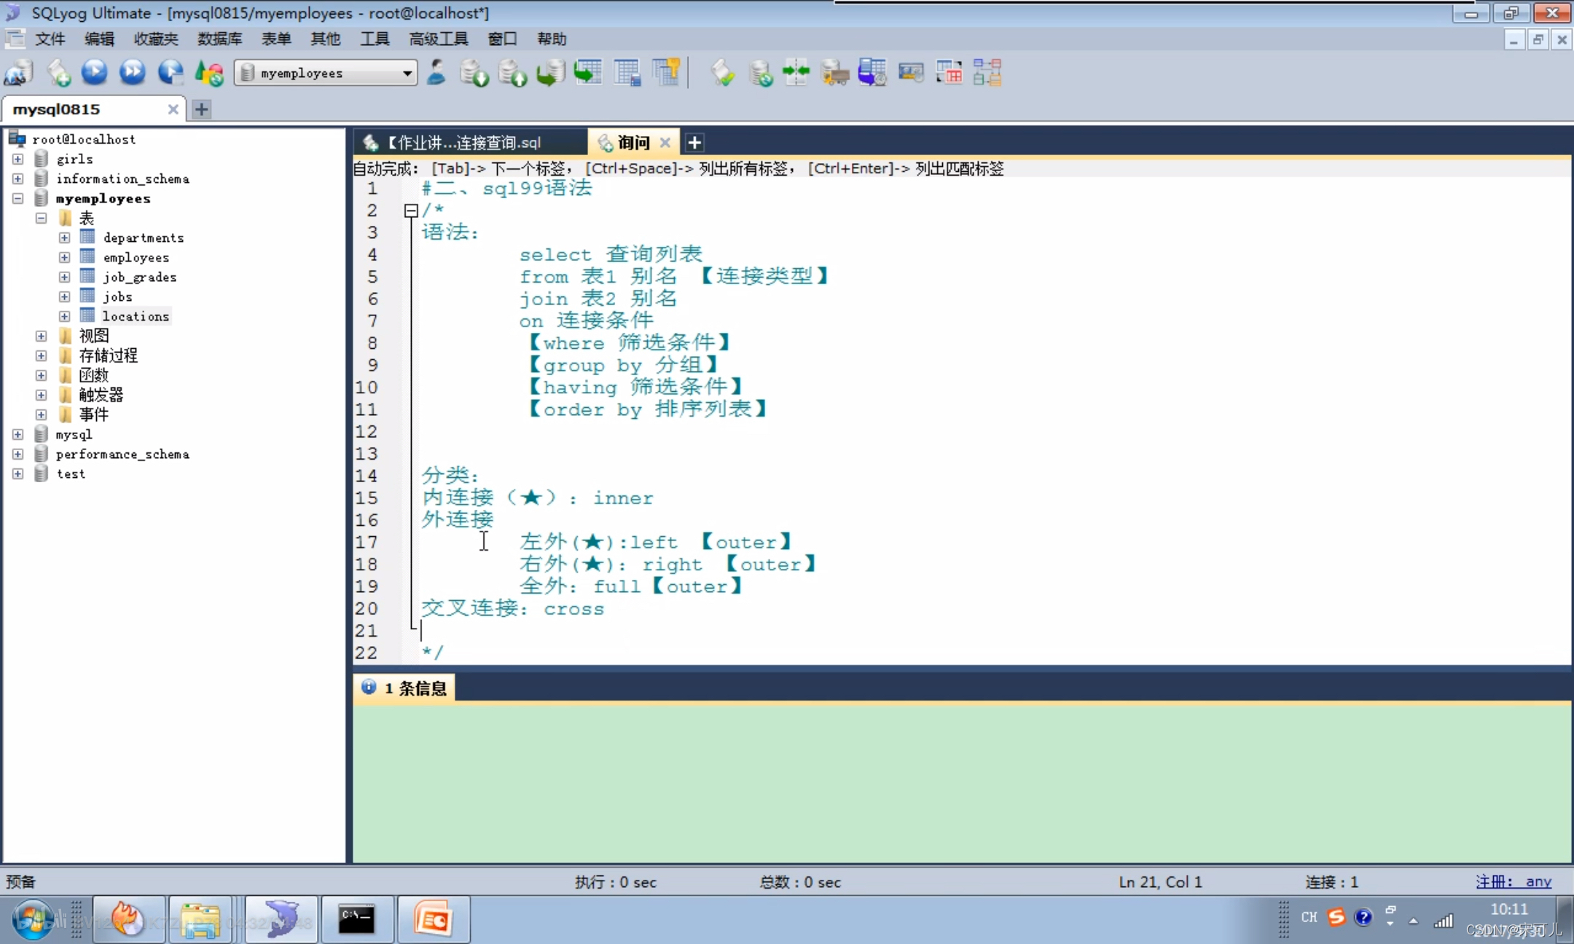Open the 收藏夹 menu
Screen dimensions: 1574x944
tap(156, 39)
